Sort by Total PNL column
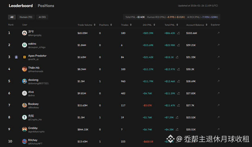The height and width of the screenshot is (147, 252). coord(171,25)
